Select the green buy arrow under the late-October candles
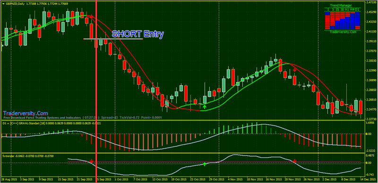This screenshot has height=183, width=378. pyautogui.click(x=205, y=107)
